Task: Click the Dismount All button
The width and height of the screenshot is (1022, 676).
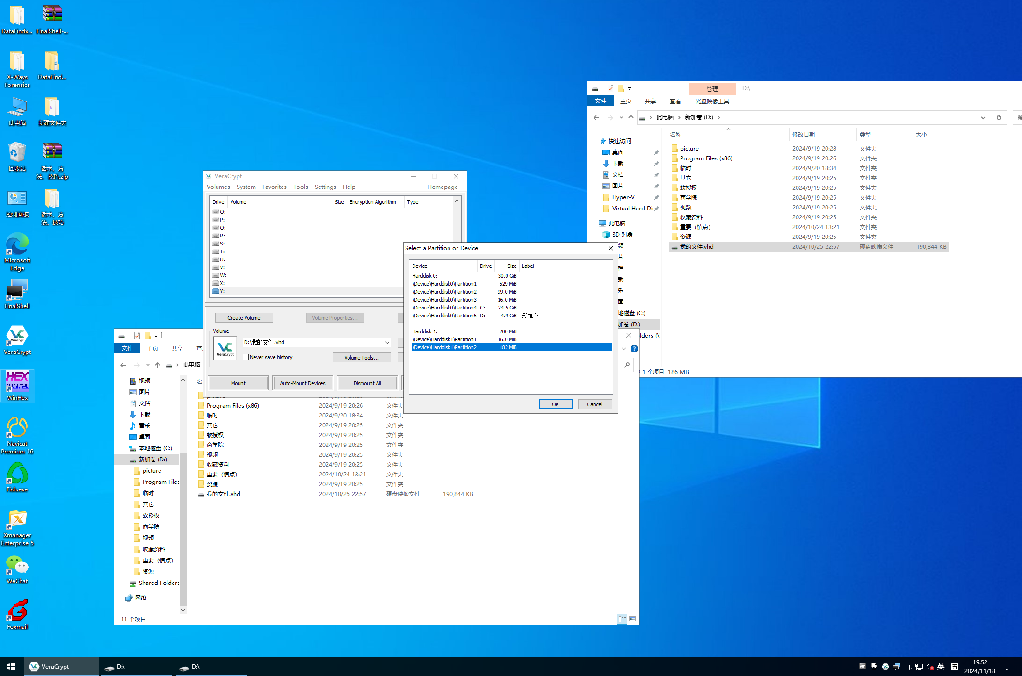Action: coord(367,383)
